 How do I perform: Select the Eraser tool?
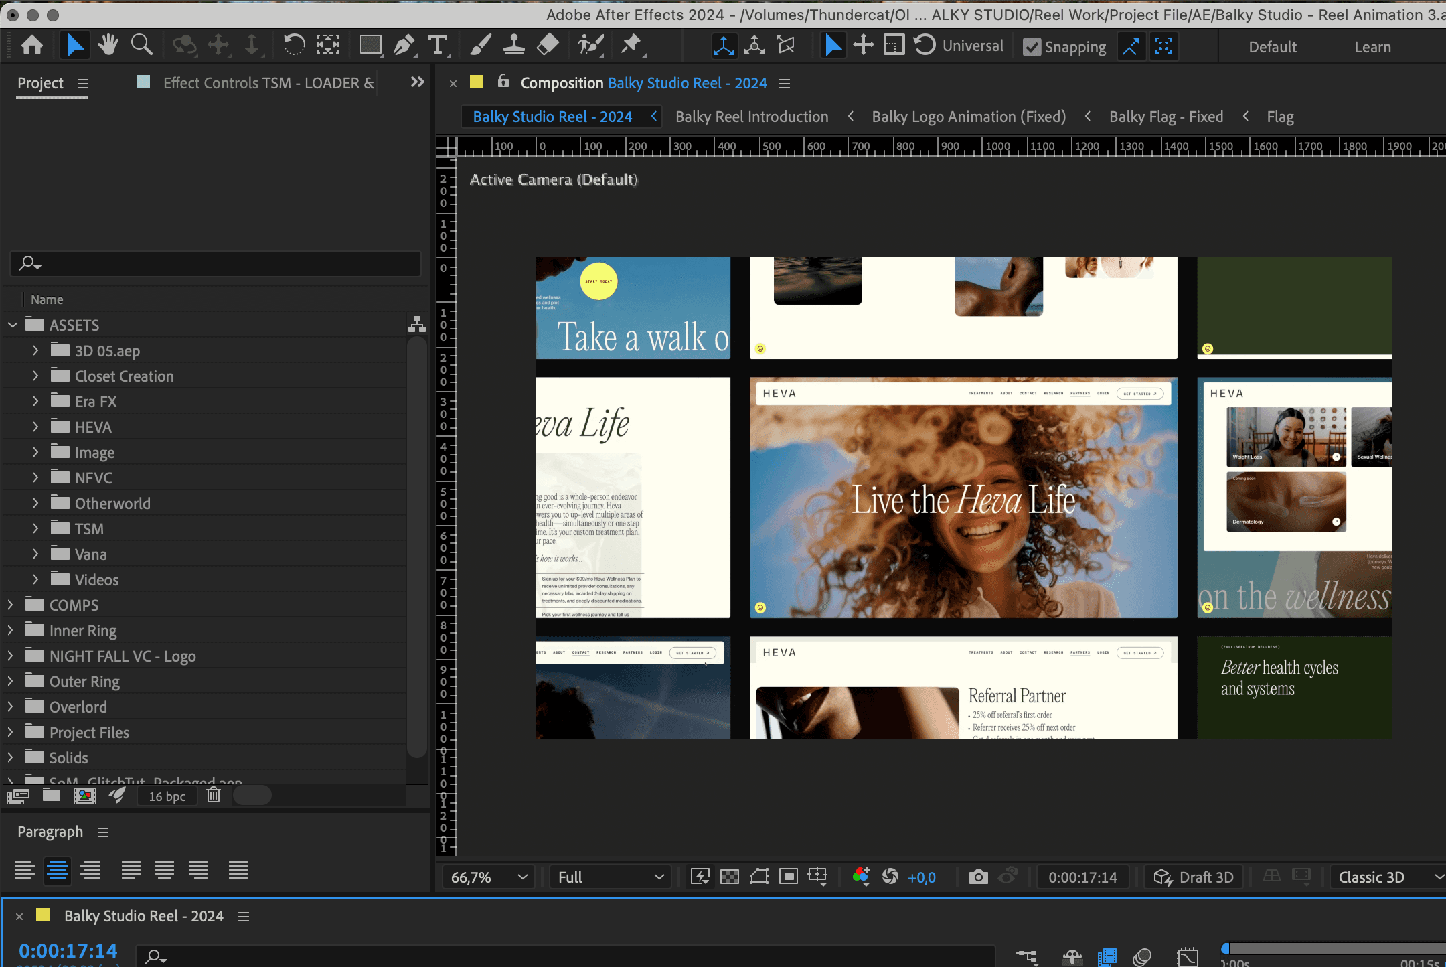coord(548,46)
